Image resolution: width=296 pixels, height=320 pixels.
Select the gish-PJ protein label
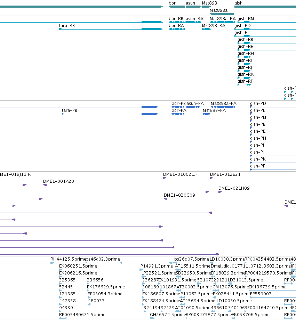point(257,152)
